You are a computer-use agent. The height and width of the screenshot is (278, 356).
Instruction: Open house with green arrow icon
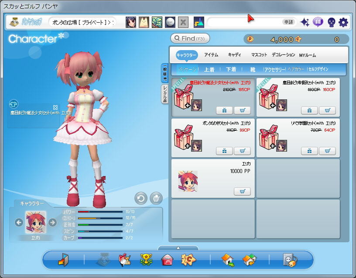click(x=228, y=260)
